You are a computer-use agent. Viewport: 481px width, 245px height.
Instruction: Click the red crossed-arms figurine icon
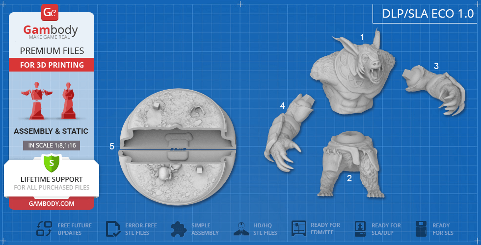pyautogui.click(x=69, y=100)
